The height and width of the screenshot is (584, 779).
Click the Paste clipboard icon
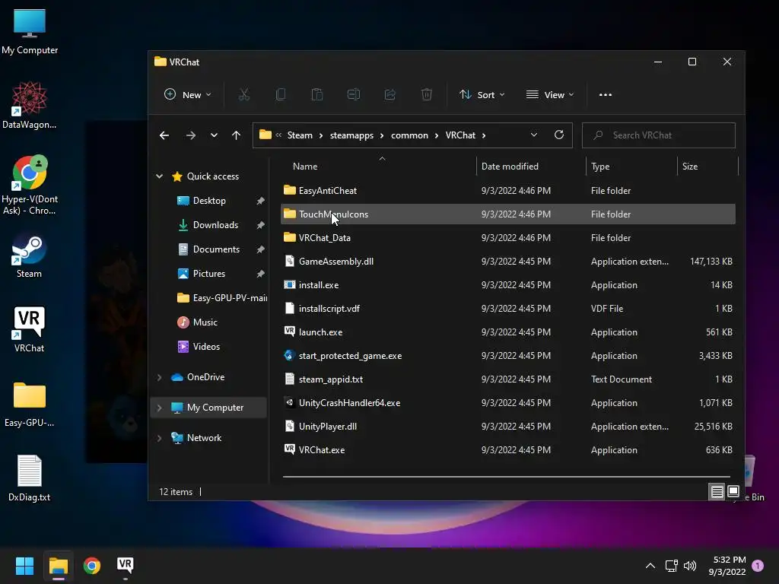pos(317,94)
